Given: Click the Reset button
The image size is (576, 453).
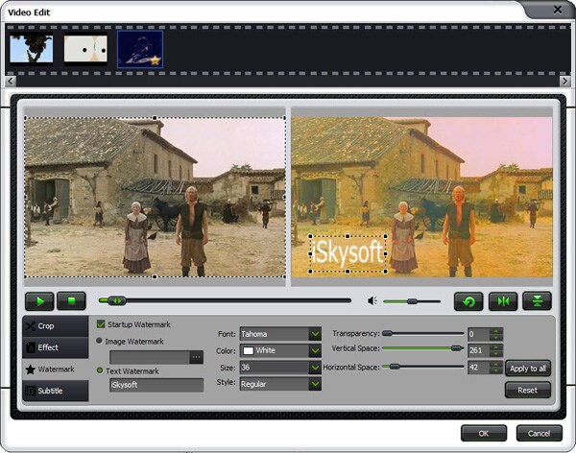Looking at the screenshot, I should tap(528, 390).
